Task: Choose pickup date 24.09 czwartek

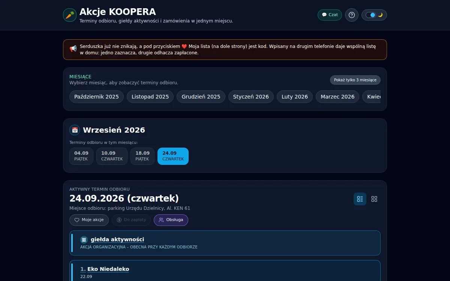Action: [173, 156]
